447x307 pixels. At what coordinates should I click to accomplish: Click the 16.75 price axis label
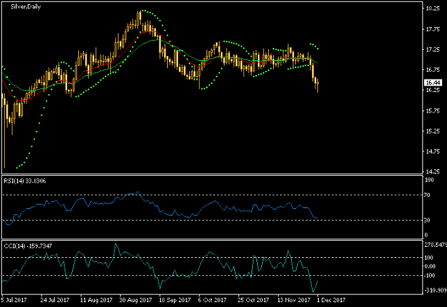[432, 70]
